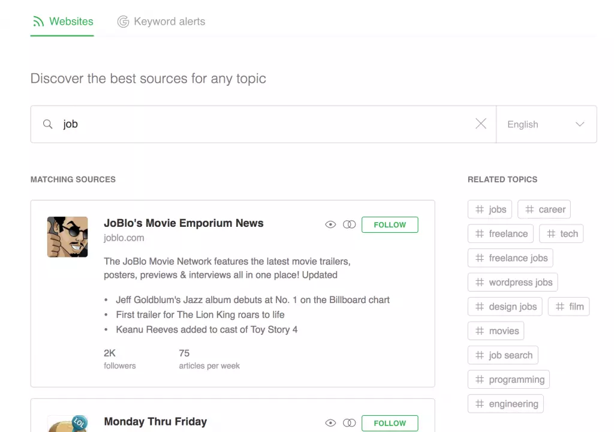Click the magnifier search icon

(48, 124)
